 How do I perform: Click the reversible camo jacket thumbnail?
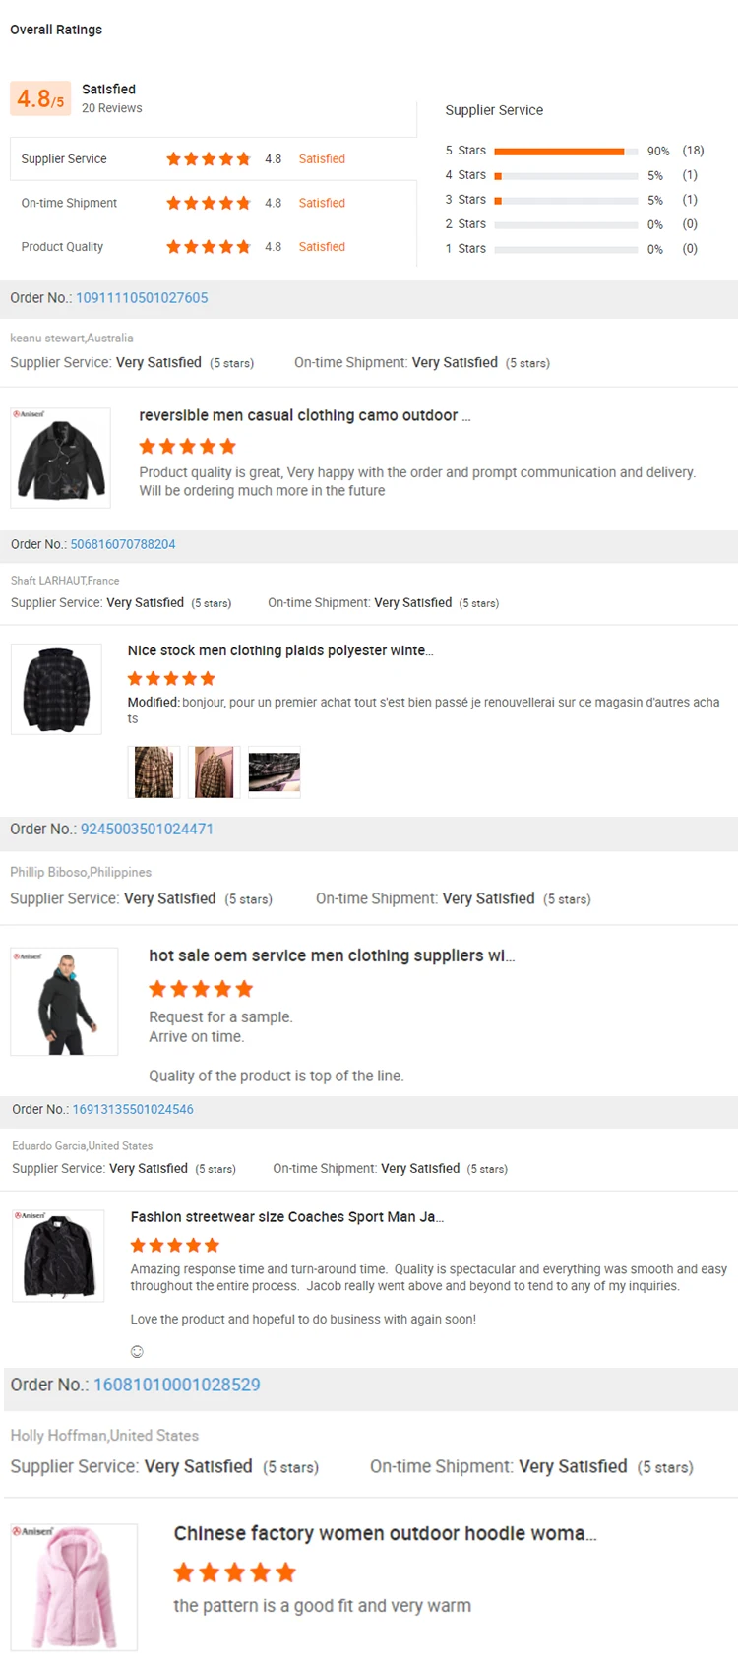[61, 459]
